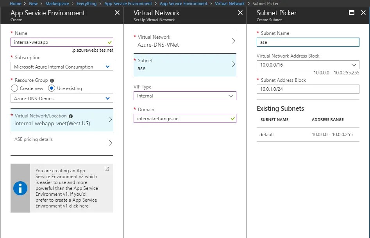This screenshot has width=370, height=238.
Task: Select the default subnet row name
Action: 266,135
